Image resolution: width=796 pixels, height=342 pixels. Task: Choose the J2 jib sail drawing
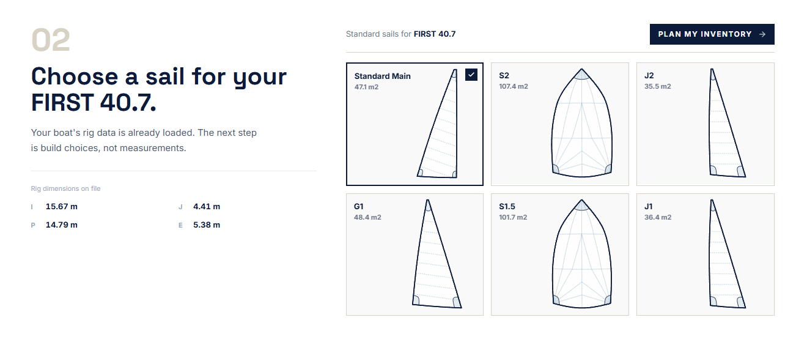(727, 124)
